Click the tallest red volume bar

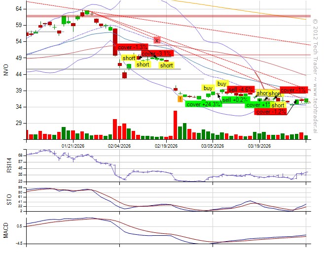click(x=175, y=125)
